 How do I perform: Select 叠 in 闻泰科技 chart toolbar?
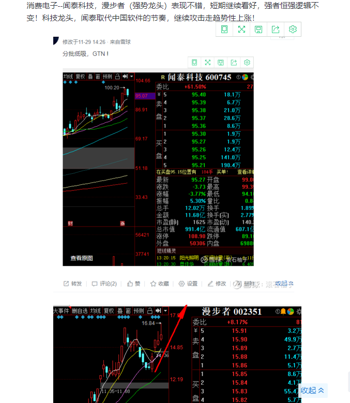[x=90, y=77]
